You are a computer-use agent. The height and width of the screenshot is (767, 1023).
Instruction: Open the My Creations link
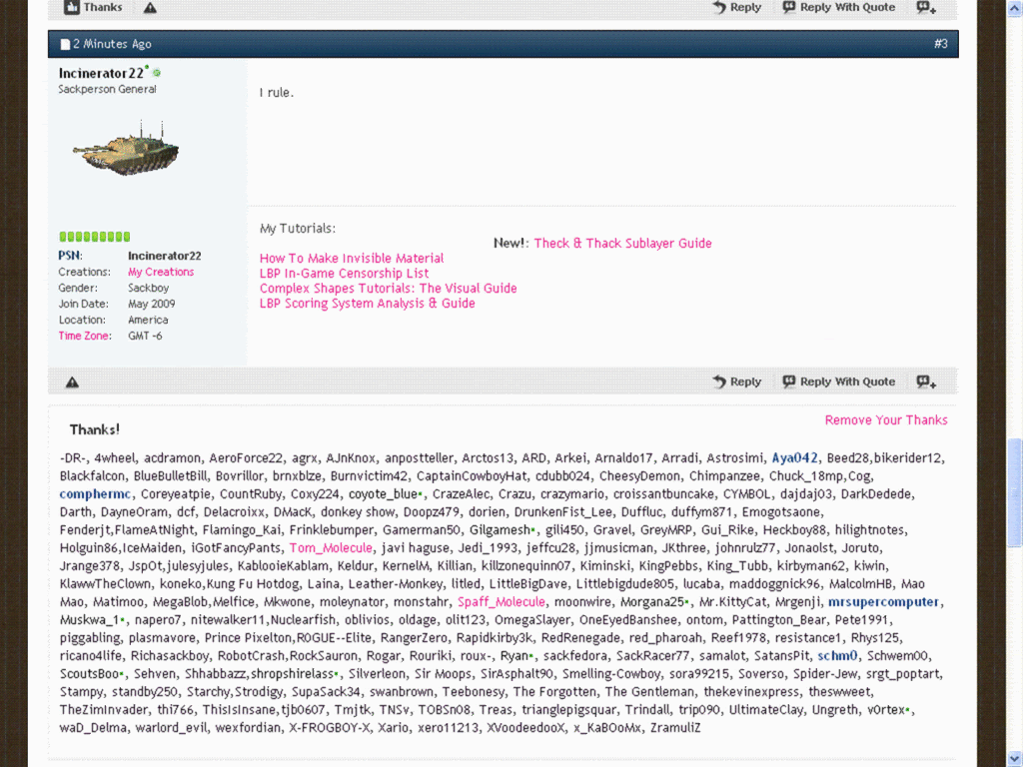click(161, 272)
